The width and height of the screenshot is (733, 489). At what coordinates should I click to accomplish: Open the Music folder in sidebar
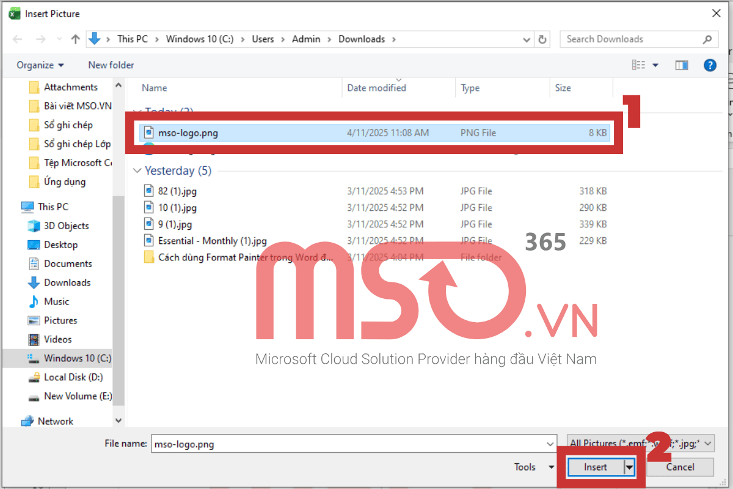pyautogui.click(x=56, y=302)
